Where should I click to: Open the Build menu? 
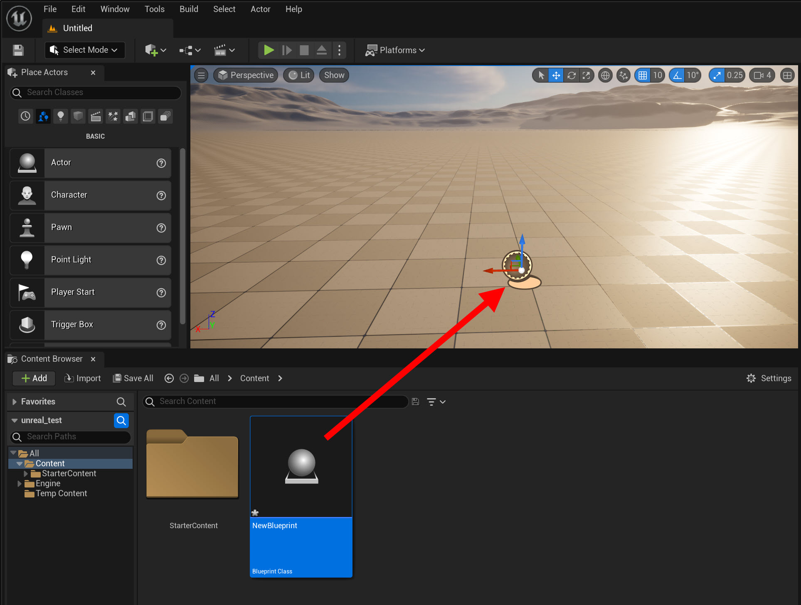(x=188, y=9)
